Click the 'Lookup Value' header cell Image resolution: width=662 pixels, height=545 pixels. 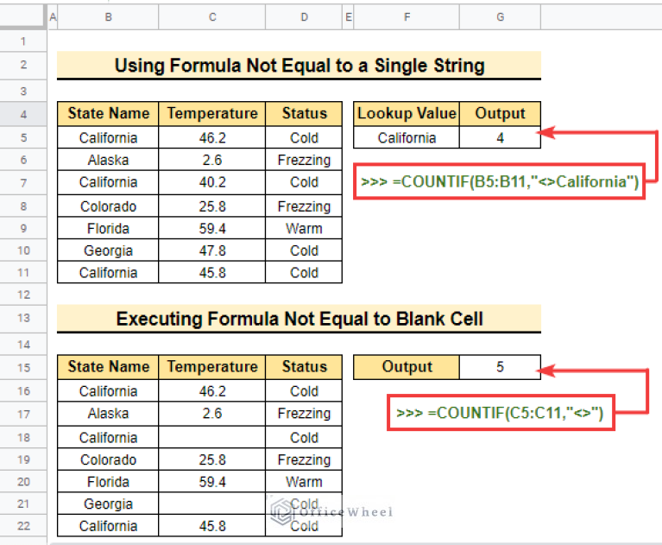pyautogui.click(x=407, y=113)
